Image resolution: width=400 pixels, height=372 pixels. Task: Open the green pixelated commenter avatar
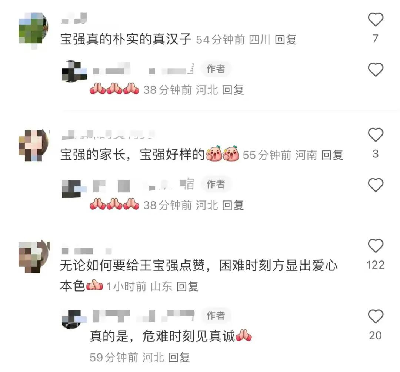click(x=33, y=29)
